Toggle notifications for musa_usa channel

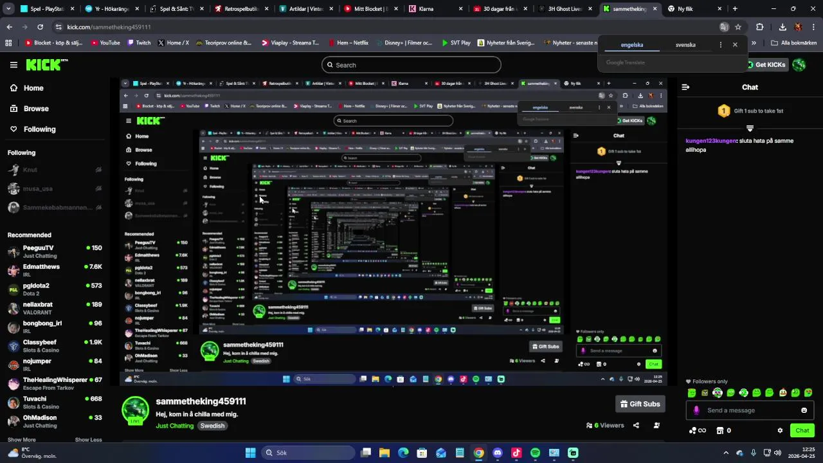click(x=98, y=188)
